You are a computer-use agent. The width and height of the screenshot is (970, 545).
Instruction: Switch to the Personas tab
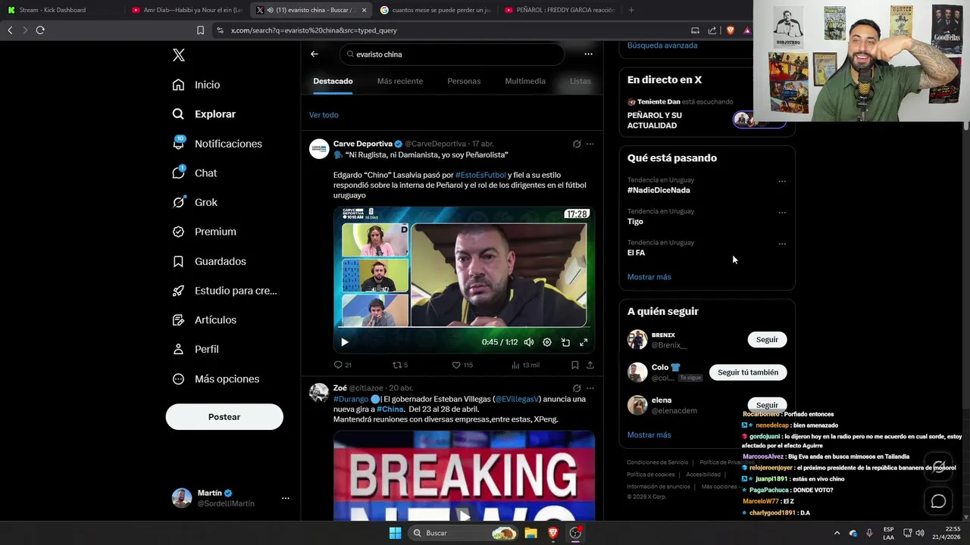click(x=464, y=81)
